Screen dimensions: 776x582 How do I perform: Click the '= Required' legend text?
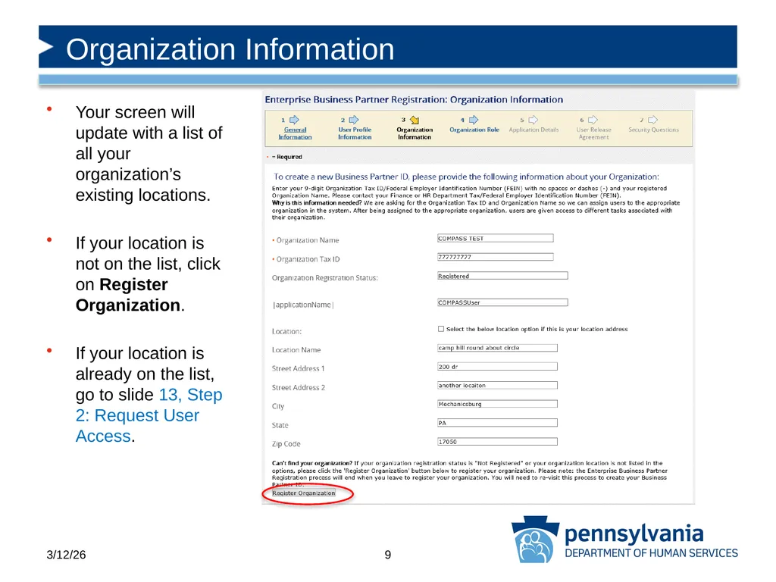coord(286,157)
